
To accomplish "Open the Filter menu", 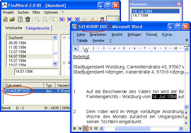I will point(36,12).
